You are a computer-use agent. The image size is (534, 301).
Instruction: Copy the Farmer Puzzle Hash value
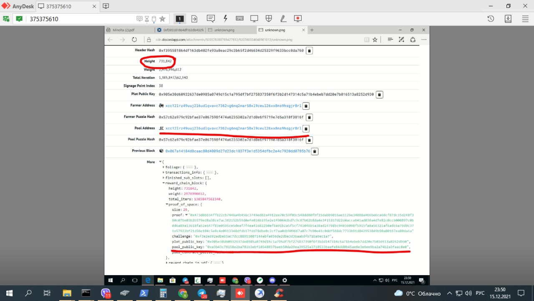[x=310, y=117]
